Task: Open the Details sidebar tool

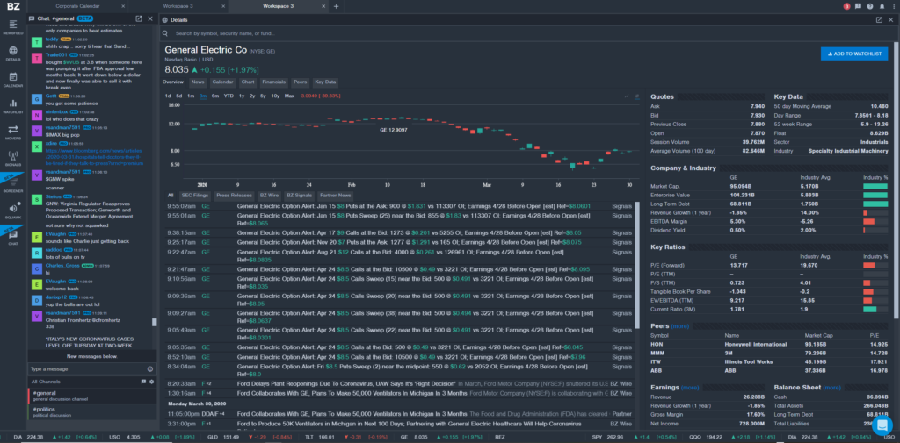Action: pos(12,54)
